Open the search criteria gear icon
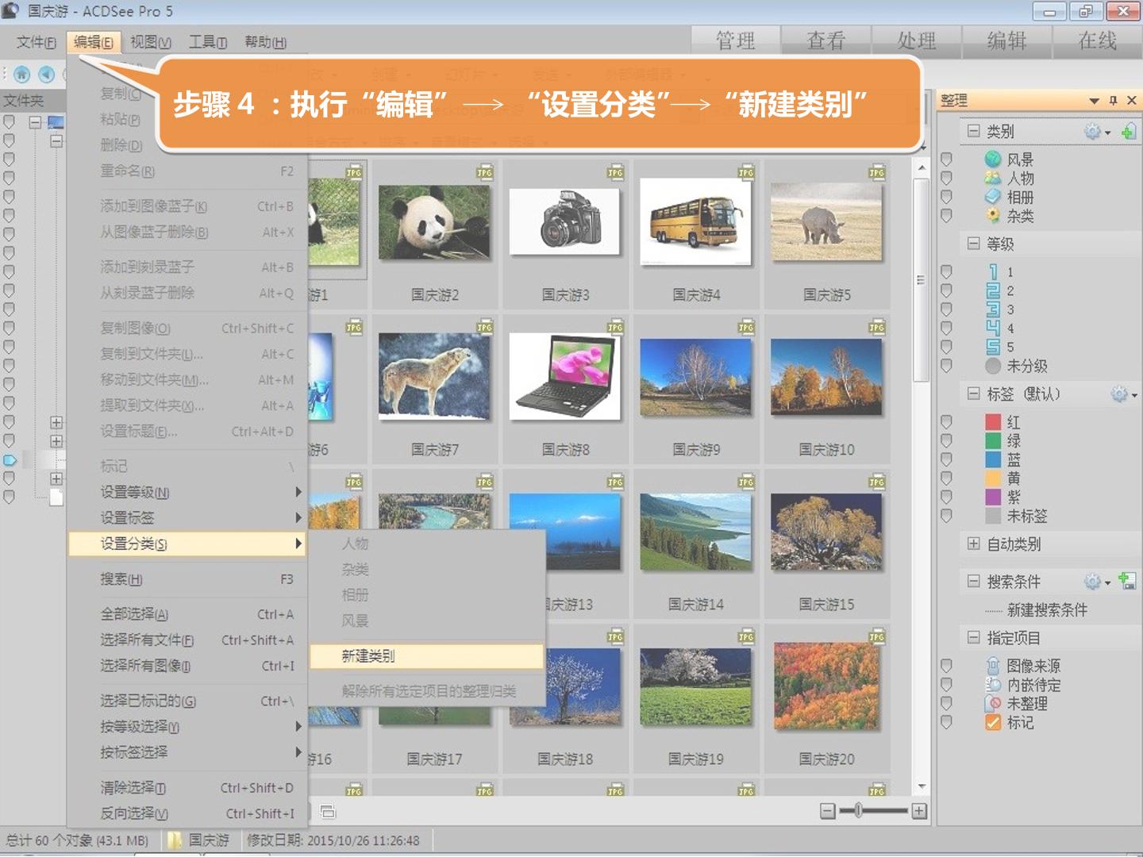The width and height of the screenshot is (1143, 857). (x=1093, y=582)
